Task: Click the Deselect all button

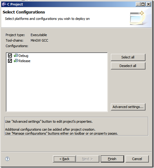Action: click(x=128, y=66)
